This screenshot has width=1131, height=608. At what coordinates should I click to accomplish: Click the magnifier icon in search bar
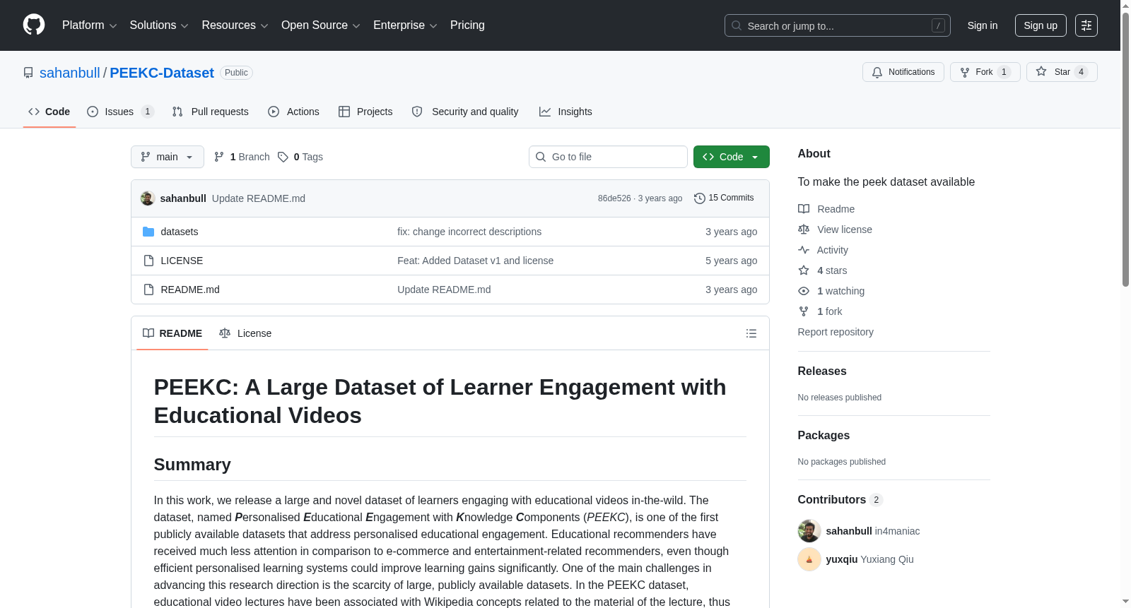coord(737,25)
